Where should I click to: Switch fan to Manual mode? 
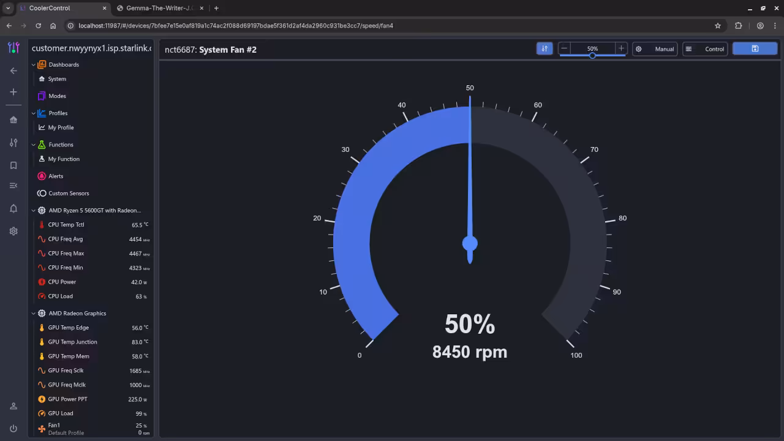pos(655,48)
